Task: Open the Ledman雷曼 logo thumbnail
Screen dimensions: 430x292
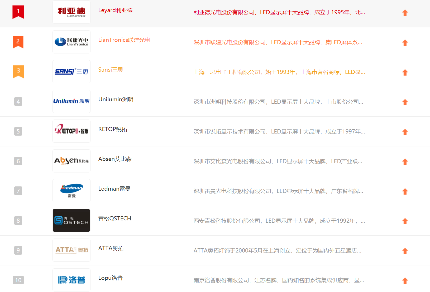Action: tap(71, 191)
